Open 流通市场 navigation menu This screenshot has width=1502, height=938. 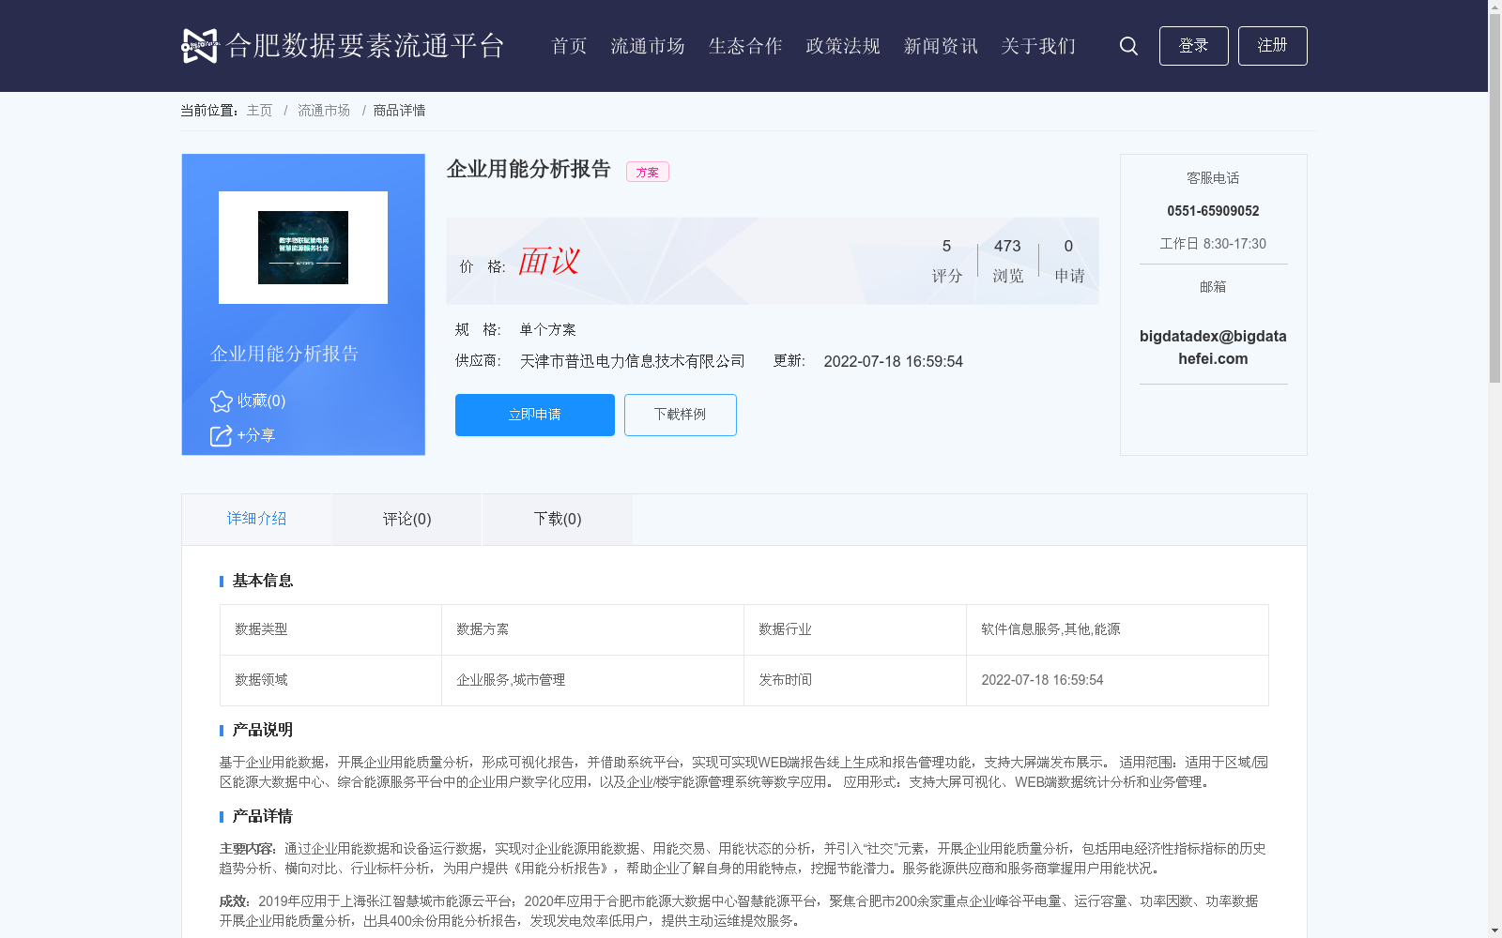click(x=648, y=46)
